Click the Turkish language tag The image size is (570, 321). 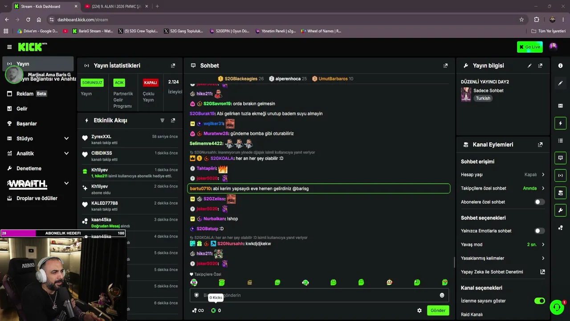coord(483,99)
